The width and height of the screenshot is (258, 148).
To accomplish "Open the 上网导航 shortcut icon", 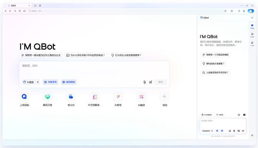I will pyautogui.click(x=24, y=96).
